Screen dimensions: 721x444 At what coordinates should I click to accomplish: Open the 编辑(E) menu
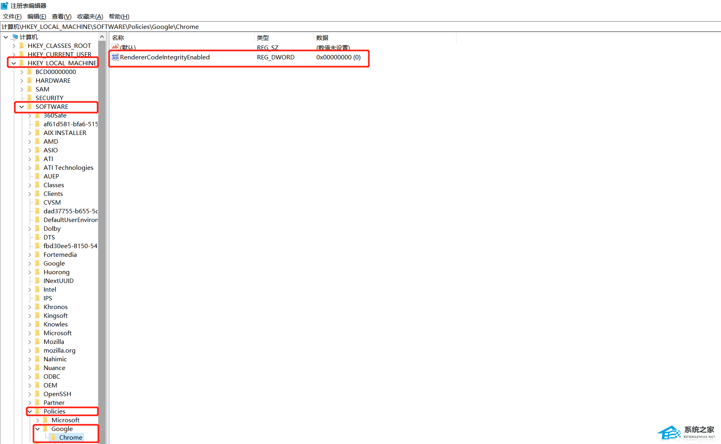[37, 16]
